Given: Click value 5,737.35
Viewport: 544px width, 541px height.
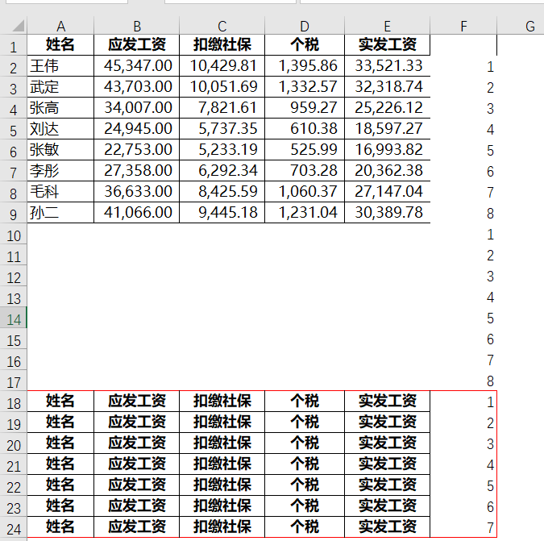Looking at the screenshot, I should click(x=222, y=129).
